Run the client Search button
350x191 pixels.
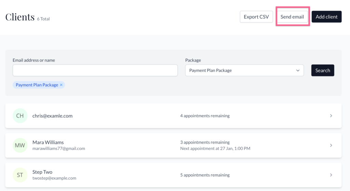(x=322, y=70)
